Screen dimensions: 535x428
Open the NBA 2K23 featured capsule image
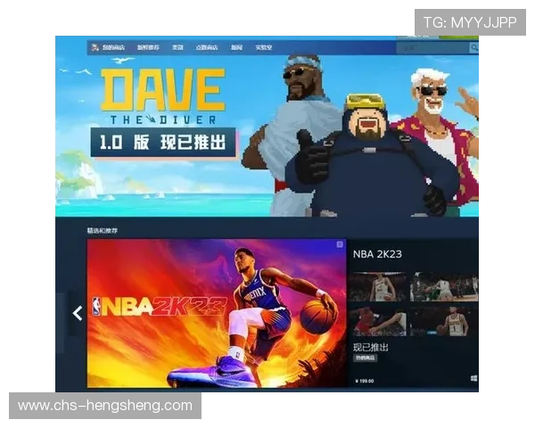coord(217,313)
